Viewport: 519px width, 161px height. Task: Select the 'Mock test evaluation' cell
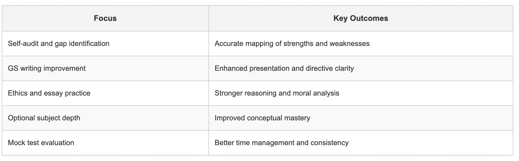41,143
